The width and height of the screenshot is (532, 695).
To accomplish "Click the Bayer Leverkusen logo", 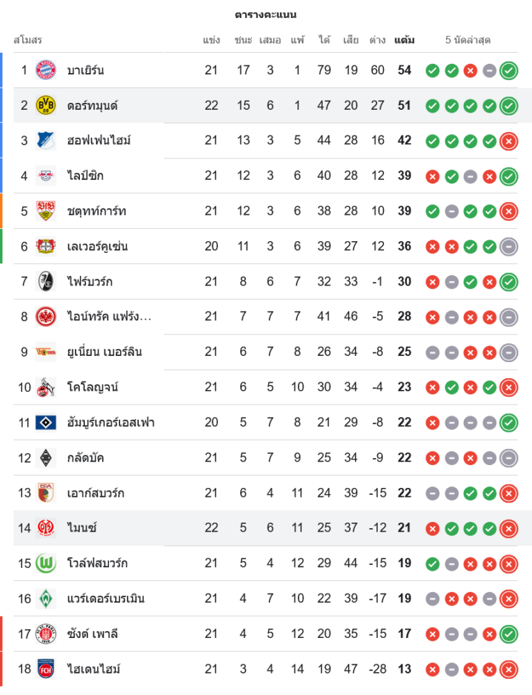I will click(46, 246).
